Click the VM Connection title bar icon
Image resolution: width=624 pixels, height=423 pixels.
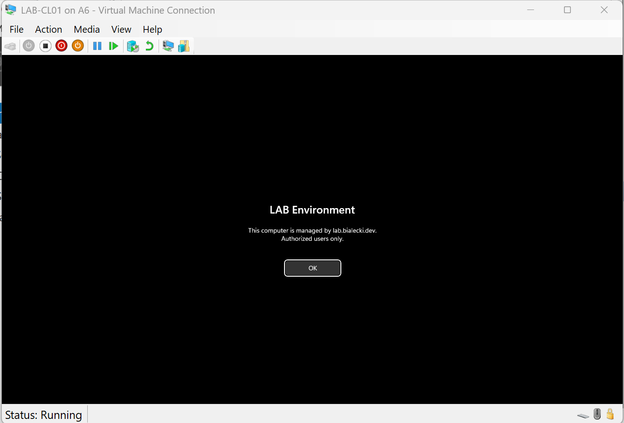point(10,10)
